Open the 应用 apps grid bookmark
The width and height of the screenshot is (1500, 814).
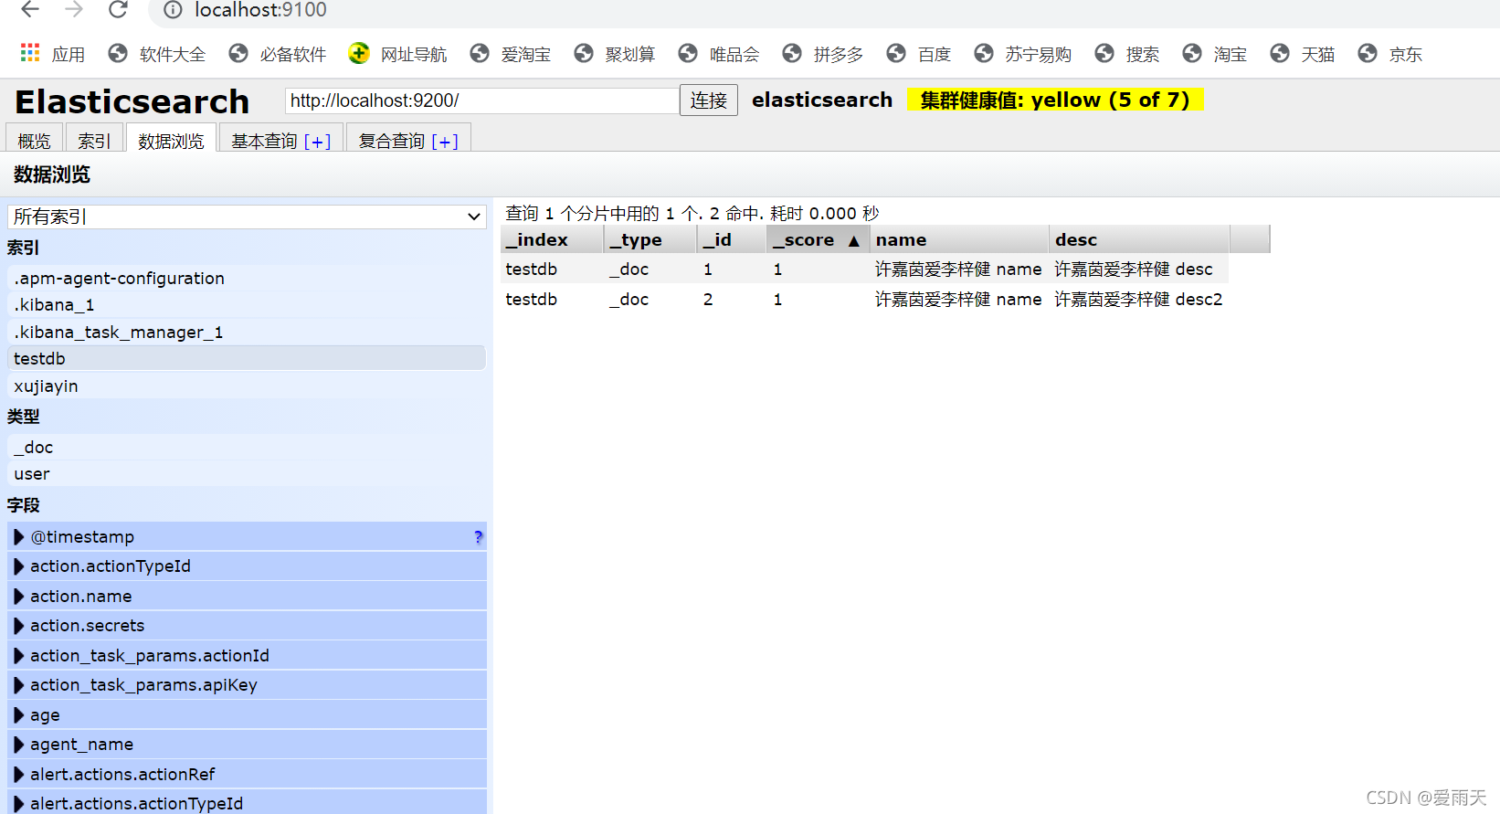[53, 54]
